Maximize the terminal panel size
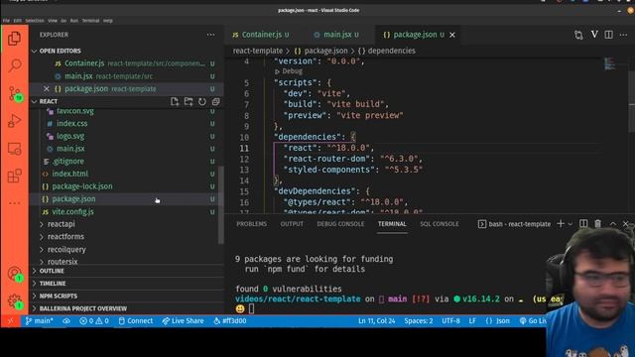635x357 pixels. click(x=613, y=224)
